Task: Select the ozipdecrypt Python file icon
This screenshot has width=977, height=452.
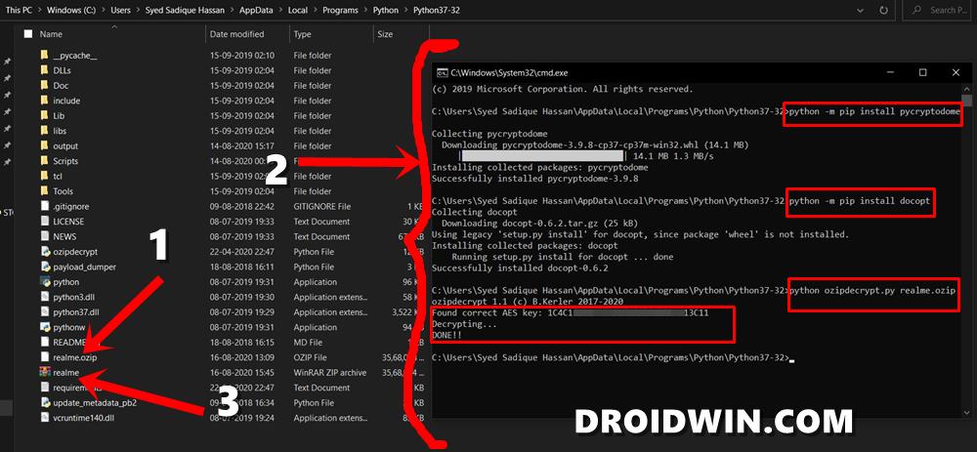Action: click(44, 252)
